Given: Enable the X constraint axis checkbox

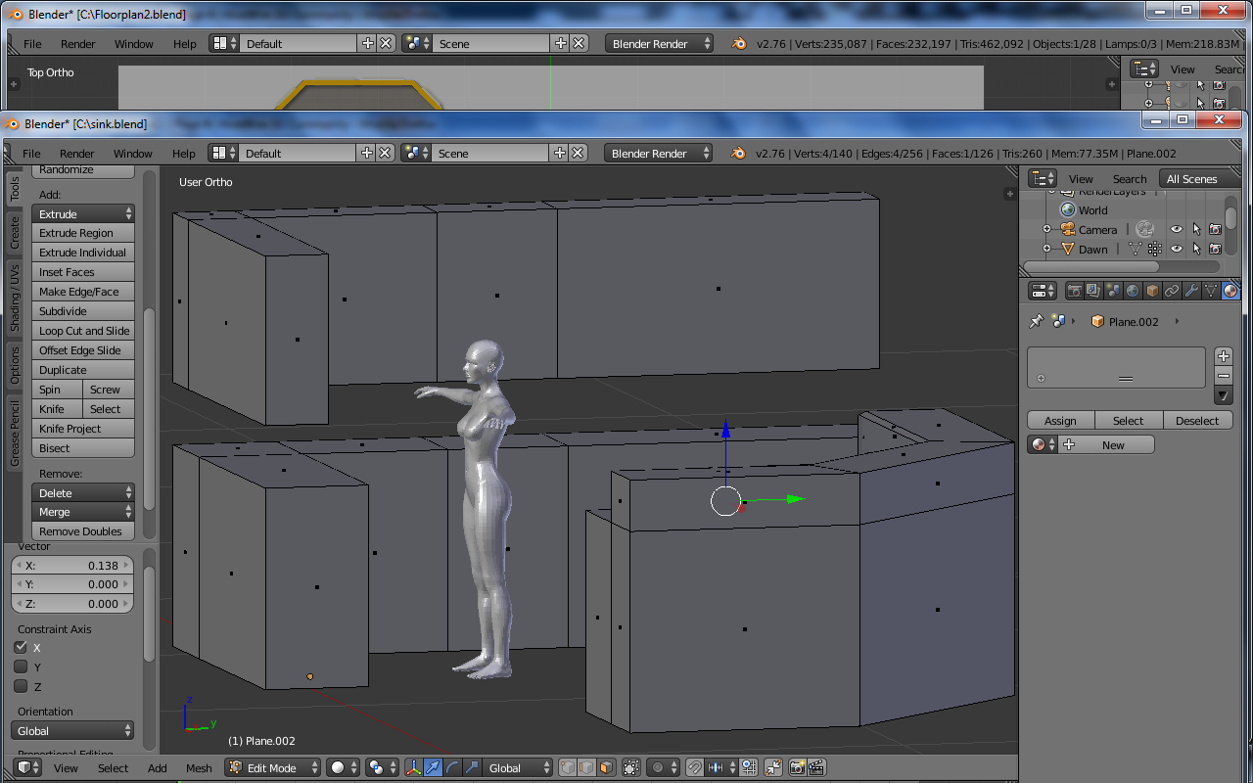Looking at the screenshot, I should (x=21, y=647).
